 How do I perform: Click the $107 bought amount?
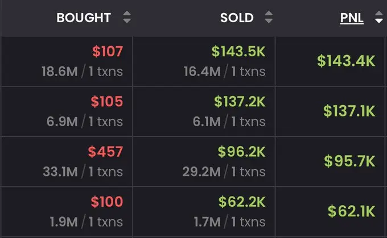(108, 52)
